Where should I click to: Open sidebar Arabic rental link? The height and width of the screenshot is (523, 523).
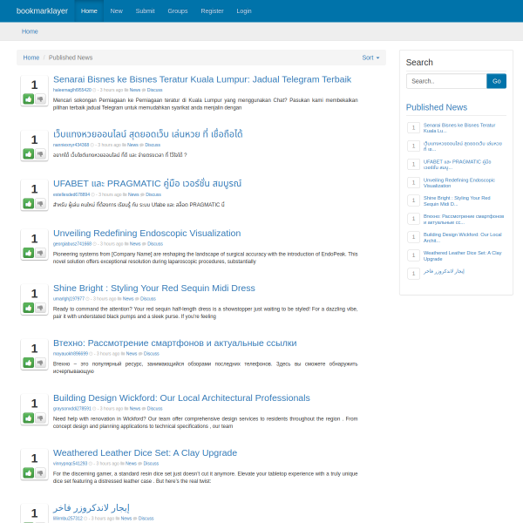pos(444,271)
